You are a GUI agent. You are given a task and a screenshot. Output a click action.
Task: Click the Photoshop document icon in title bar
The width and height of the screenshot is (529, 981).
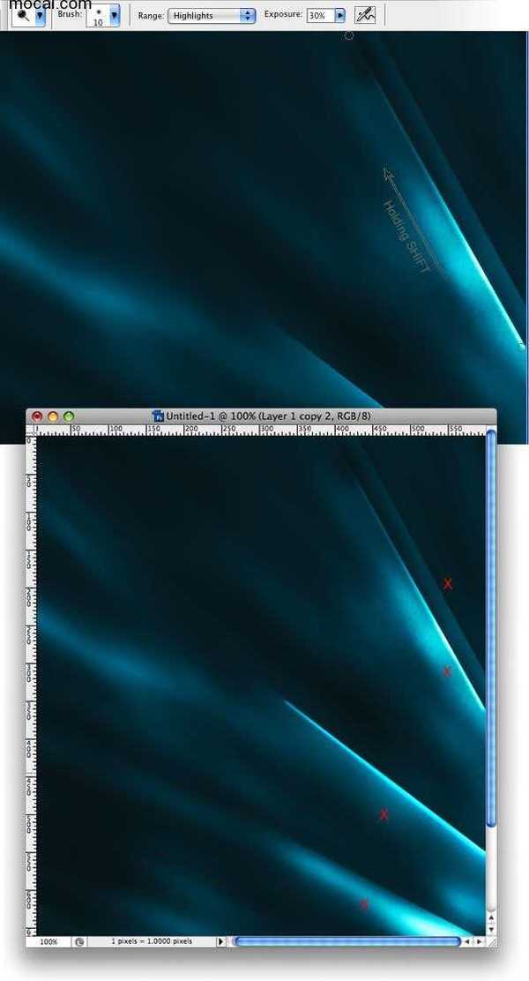pyautogui.click(x=159, y=416)
